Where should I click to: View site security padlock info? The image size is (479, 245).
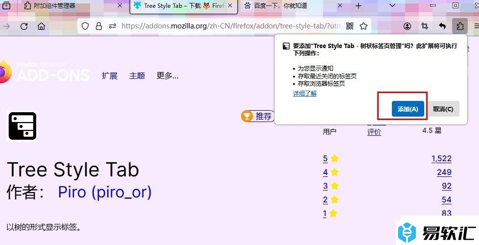click(99, 26)
